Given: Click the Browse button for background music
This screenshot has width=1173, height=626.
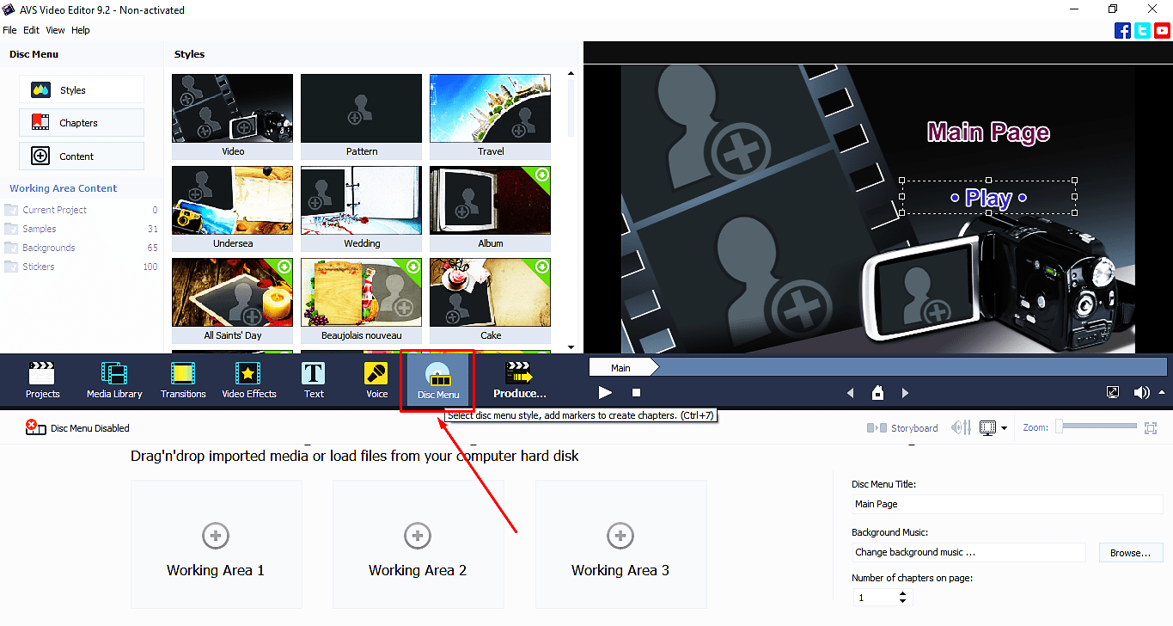Looking at the screenshot, I should [1130, 552].
